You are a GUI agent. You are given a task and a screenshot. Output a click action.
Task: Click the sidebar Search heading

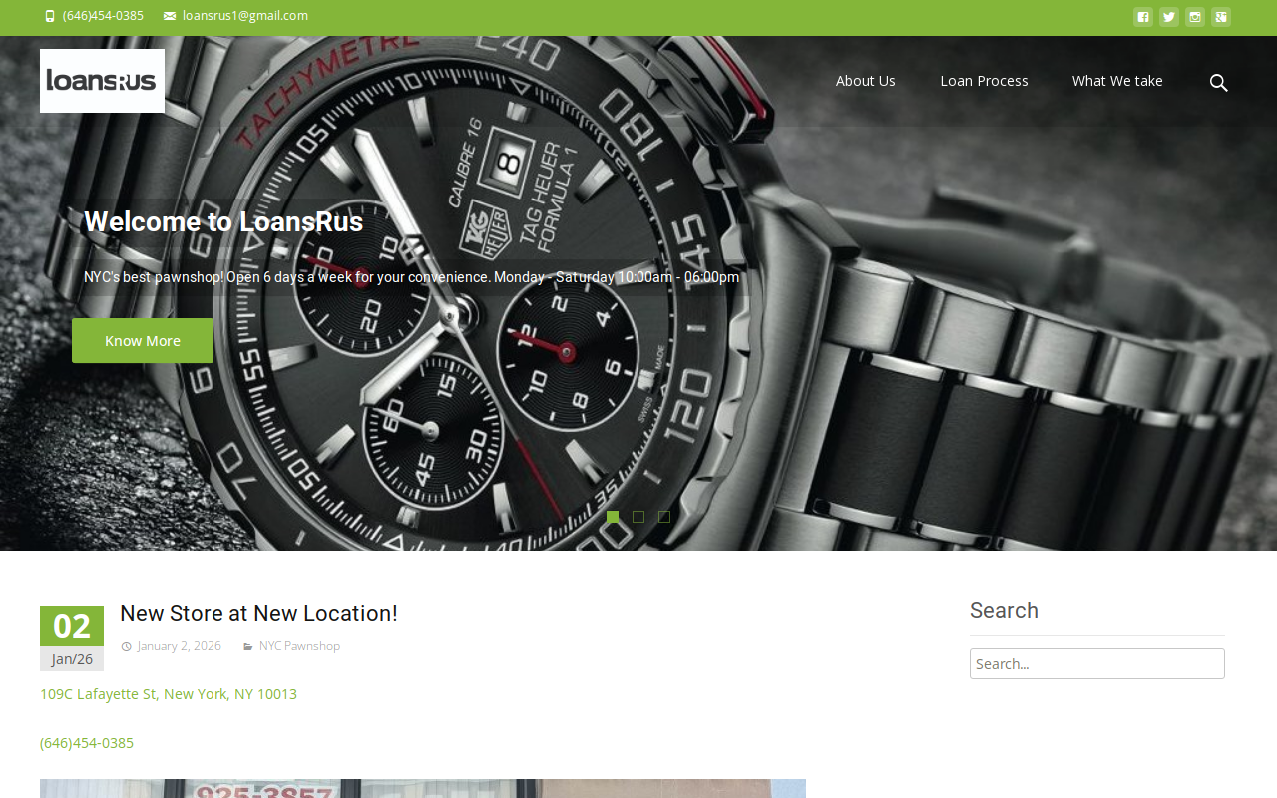(1004, 611)
